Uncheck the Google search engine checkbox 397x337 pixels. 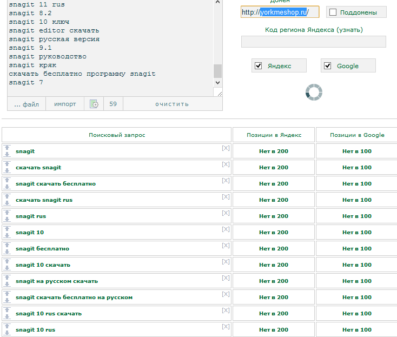(327, 66)
